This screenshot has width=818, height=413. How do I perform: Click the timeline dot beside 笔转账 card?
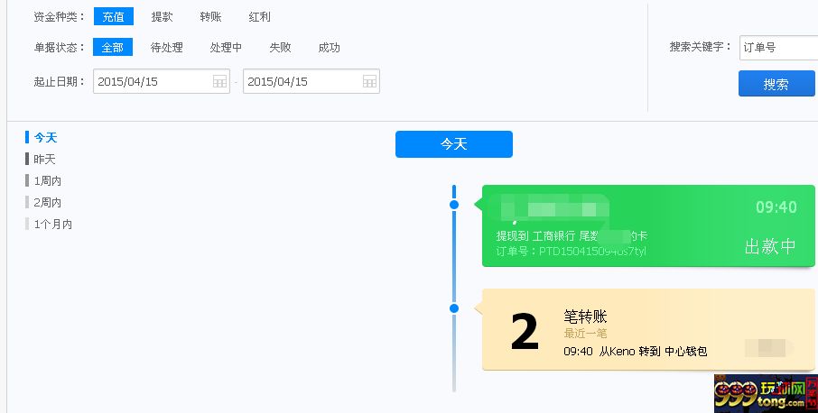tap(454, 308)
